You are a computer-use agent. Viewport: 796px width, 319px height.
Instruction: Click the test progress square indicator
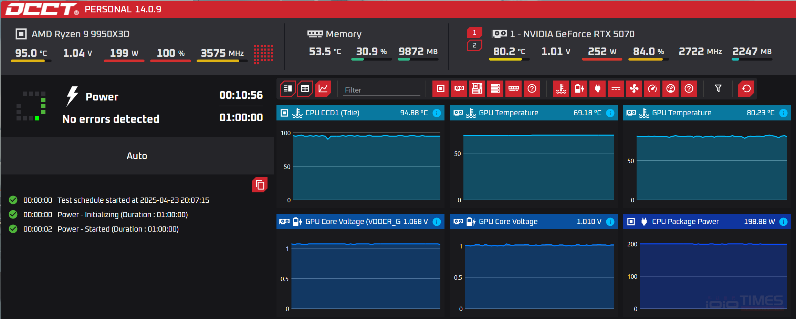pos(31,106)
